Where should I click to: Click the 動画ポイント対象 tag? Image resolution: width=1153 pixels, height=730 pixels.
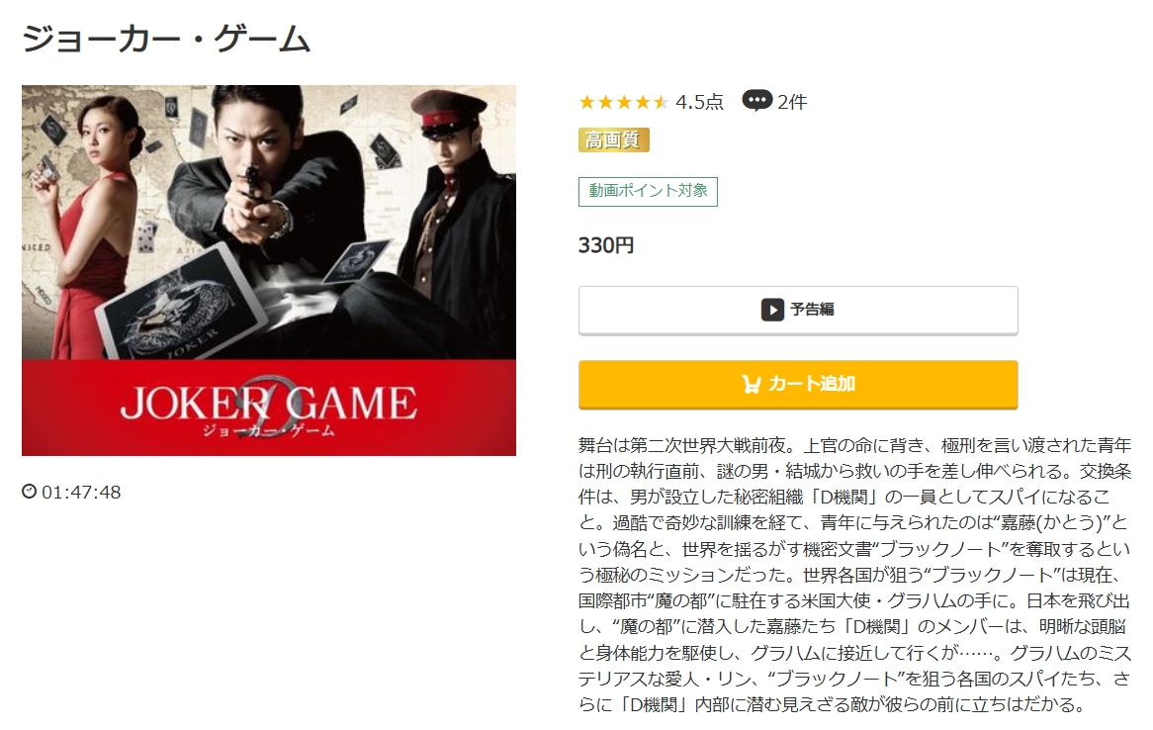point(648,191)
